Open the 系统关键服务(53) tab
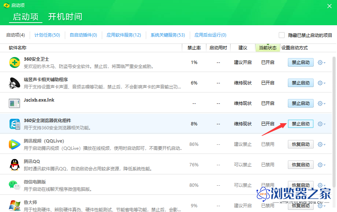This screenshot has width=337, height=212. point(168,35)
